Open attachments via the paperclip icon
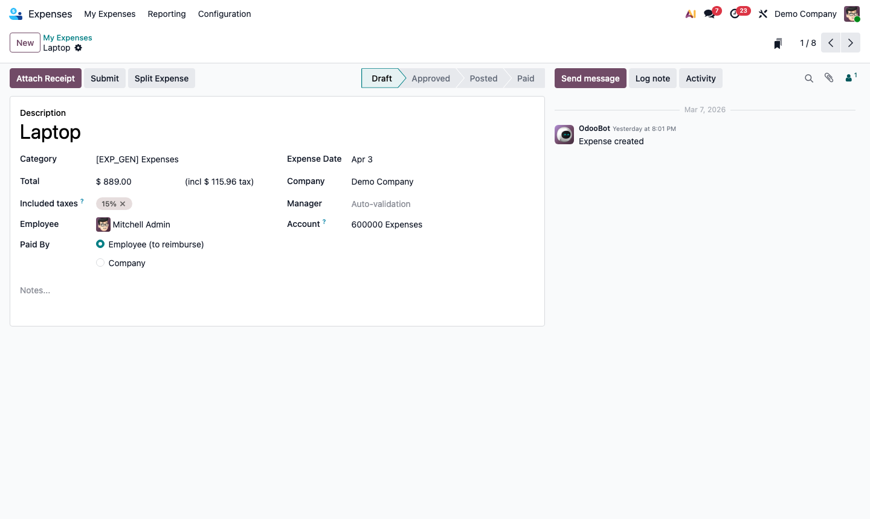This screenshot has height=519, width=870. coord(829,78)
